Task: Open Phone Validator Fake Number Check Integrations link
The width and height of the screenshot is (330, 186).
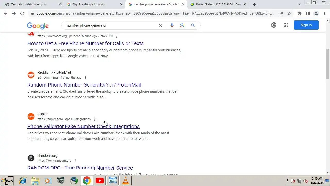Action: (x=84, y=126)
